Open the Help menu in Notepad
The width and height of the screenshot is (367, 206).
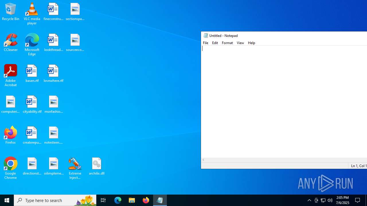tap(251, 43)
